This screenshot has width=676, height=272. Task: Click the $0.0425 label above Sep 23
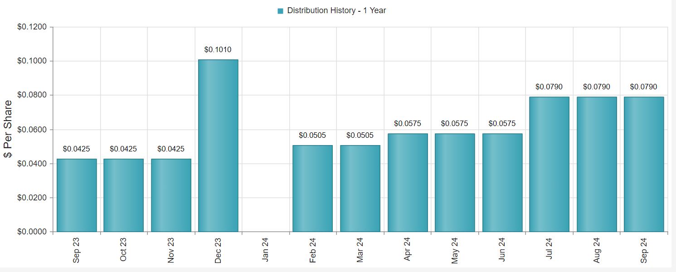[77, 149]
